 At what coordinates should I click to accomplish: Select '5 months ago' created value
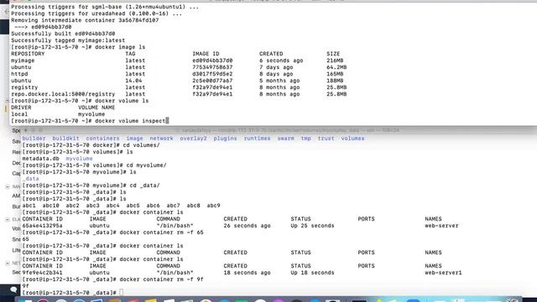coord(279,81)
